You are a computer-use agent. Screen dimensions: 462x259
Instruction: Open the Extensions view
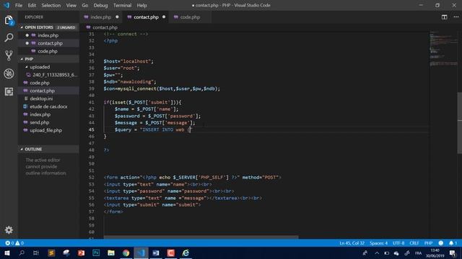click(x=9, y=91)
